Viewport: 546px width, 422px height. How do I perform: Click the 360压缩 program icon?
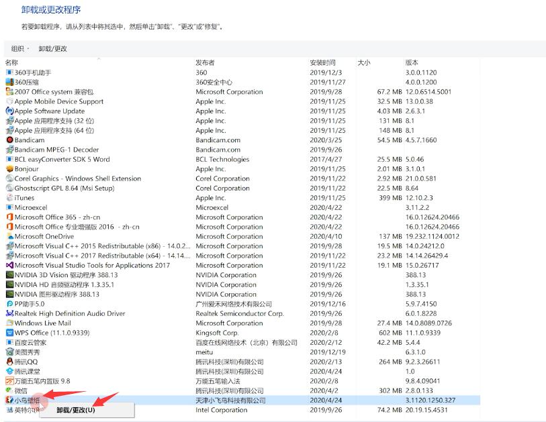coord(10,82)
